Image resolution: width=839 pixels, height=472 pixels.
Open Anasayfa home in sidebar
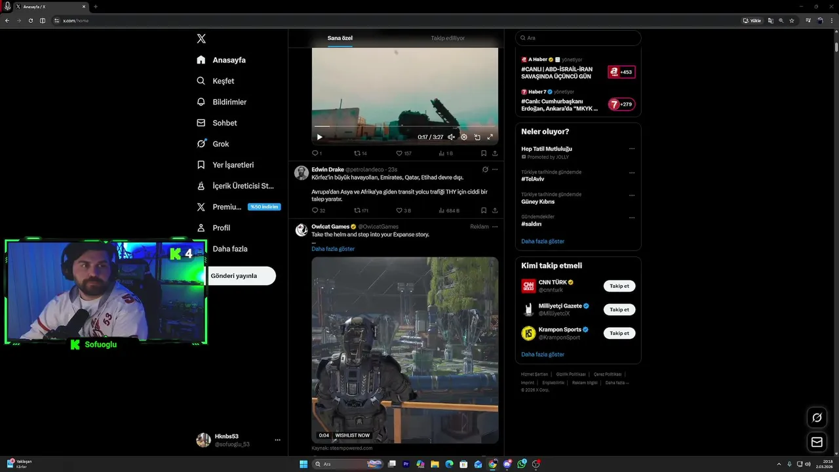click(221, 60)
